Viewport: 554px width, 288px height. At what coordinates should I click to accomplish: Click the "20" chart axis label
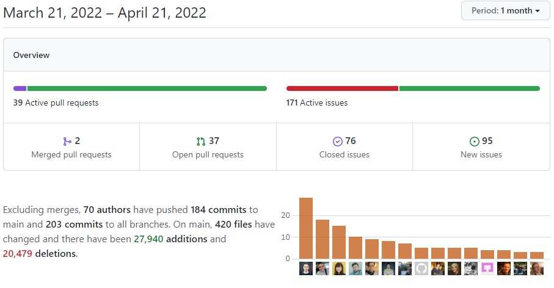285,215
